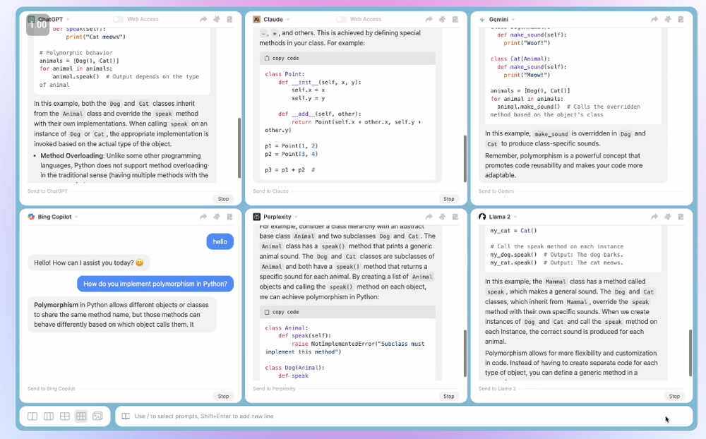Viewport: 706px width, 439px height.
Task: Share the Bing Copilot conversation
Action: click(x=203, y=217)
